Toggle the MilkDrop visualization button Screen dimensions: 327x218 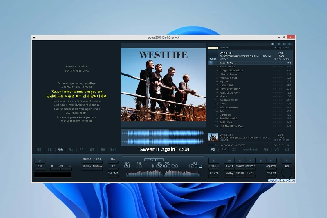pyautogui.click(x=97, y=166)
